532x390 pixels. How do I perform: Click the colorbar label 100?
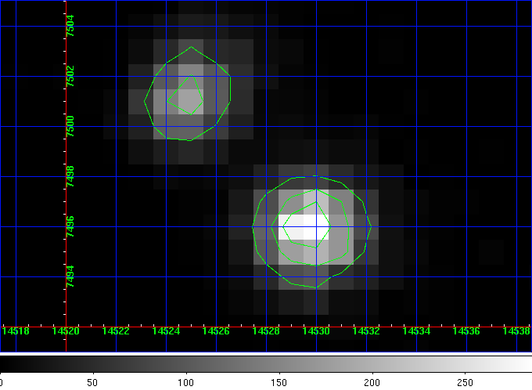pyautogui.click(x=186, y=383)
